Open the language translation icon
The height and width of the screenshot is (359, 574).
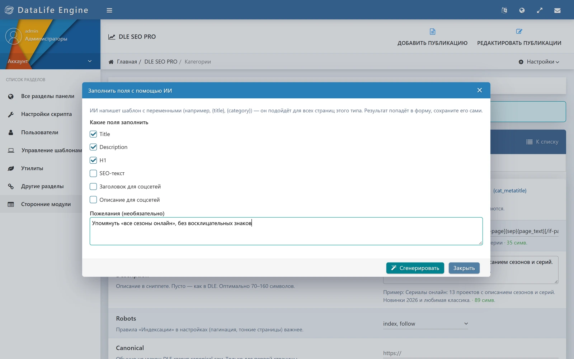pos(504,10)
